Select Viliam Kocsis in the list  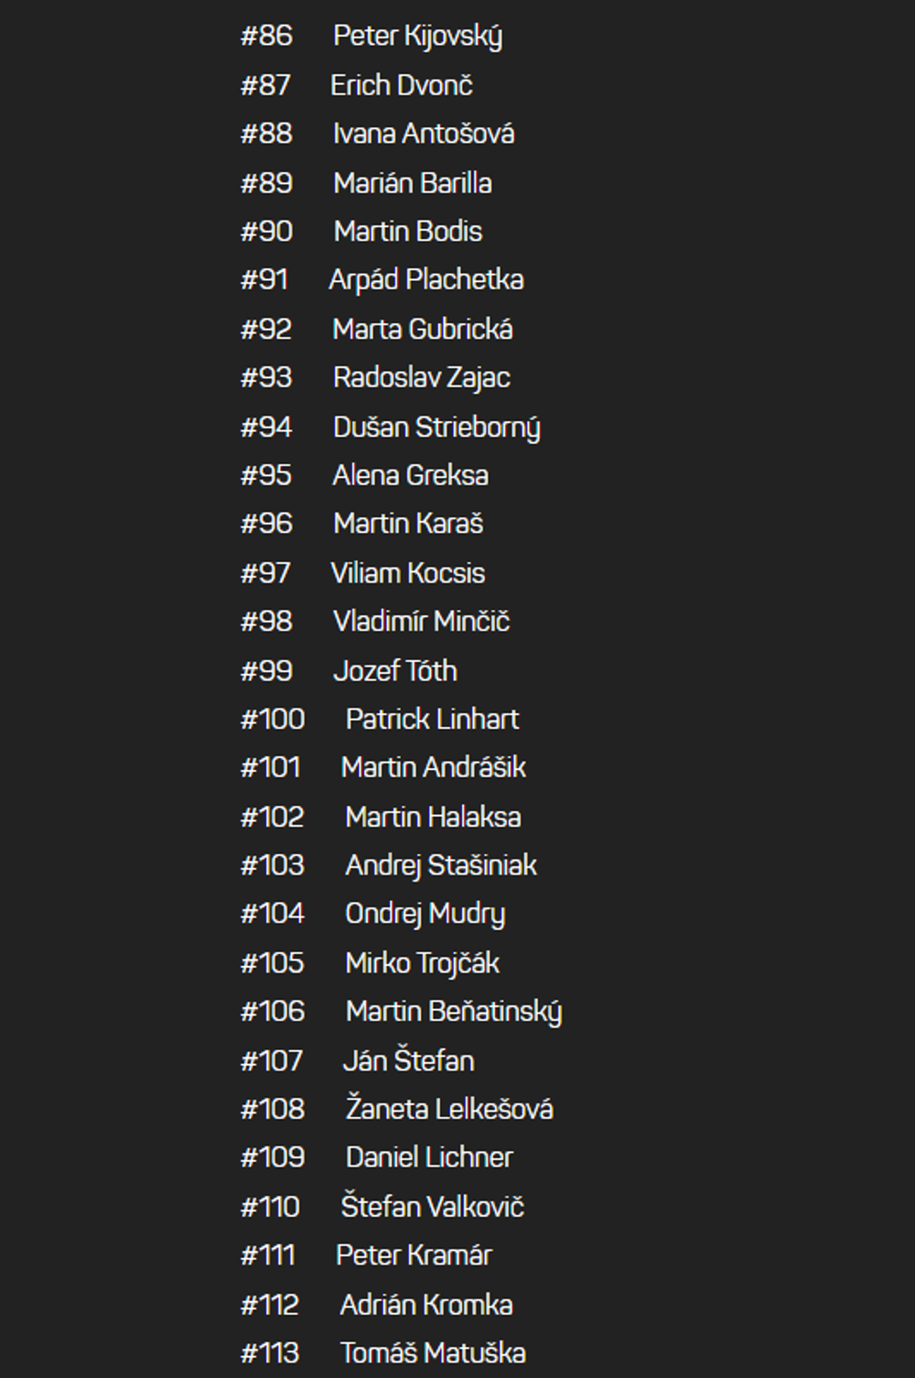coord(407,573)
